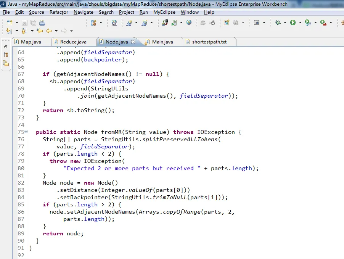Image resolution: width=344 pixels, height=259 pixels.
Task: Click the Save All icon
Action: coord(33,23)
